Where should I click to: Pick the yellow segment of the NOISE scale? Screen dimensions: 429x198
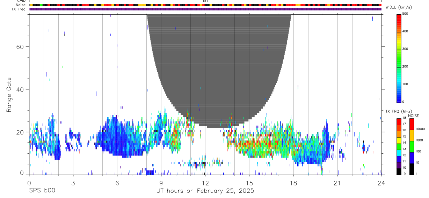coord(412,135)
